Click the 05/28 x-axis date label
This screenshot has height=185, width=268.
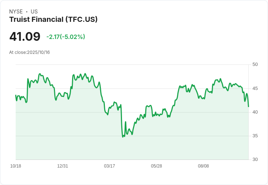tap(156, 166)
